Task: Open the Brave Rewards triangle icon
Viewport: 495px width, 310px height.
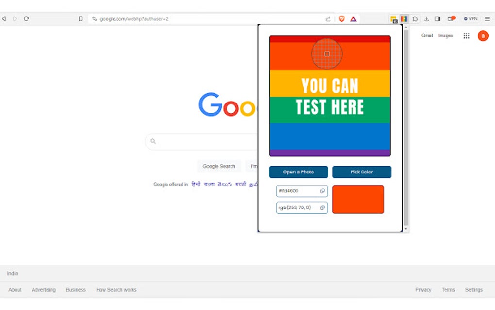Action: (x=353, y=19)
